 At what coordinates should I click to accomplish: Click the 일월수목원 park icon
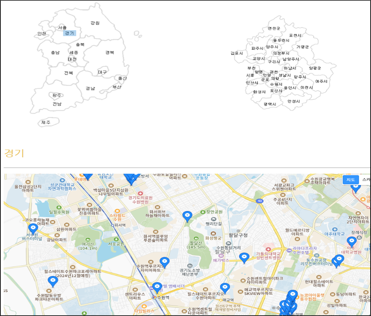[x=59, y=208]
